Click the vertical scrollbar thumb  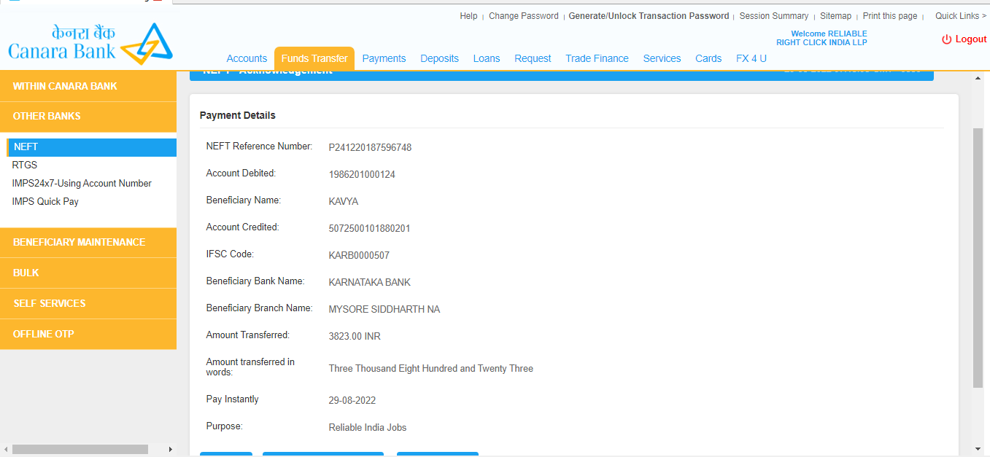click(978, 257)
